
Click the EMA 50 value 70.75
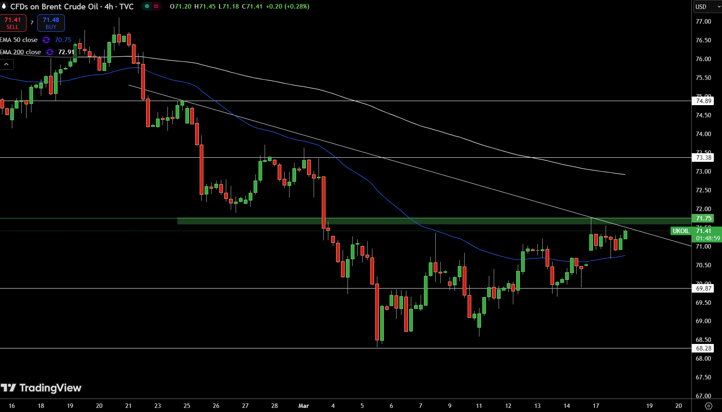[63, 40]
